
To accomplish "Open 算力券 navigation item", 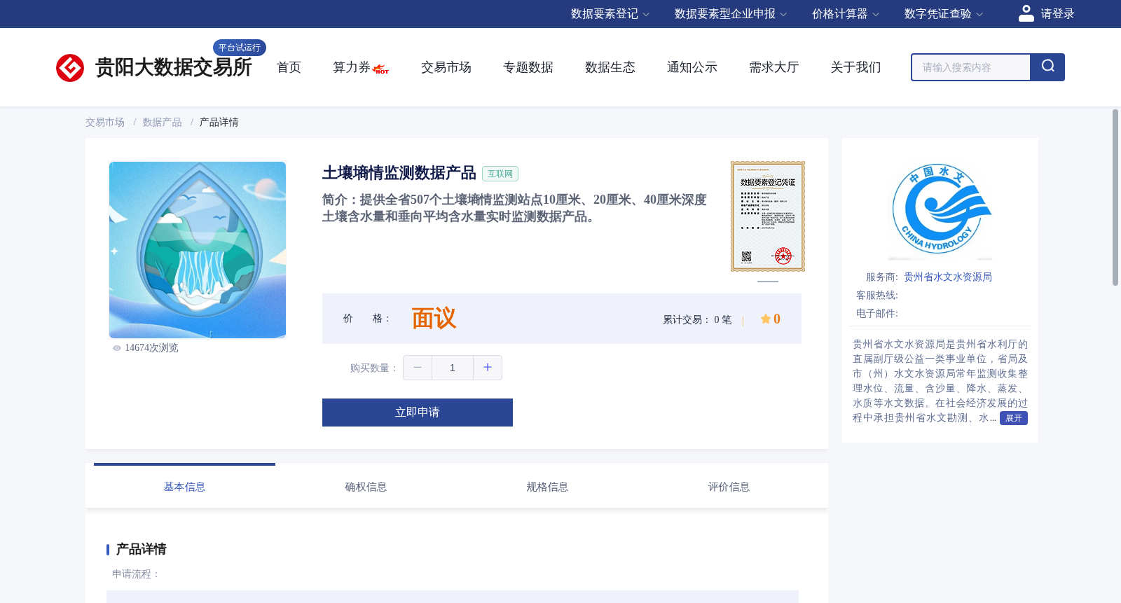I will (x=352, y=67).
